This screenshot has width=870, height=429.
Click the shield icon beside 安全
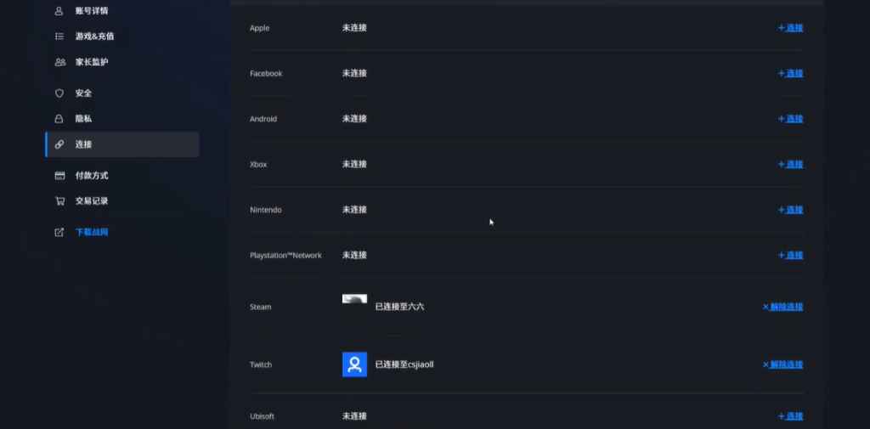tap(59, 93)
